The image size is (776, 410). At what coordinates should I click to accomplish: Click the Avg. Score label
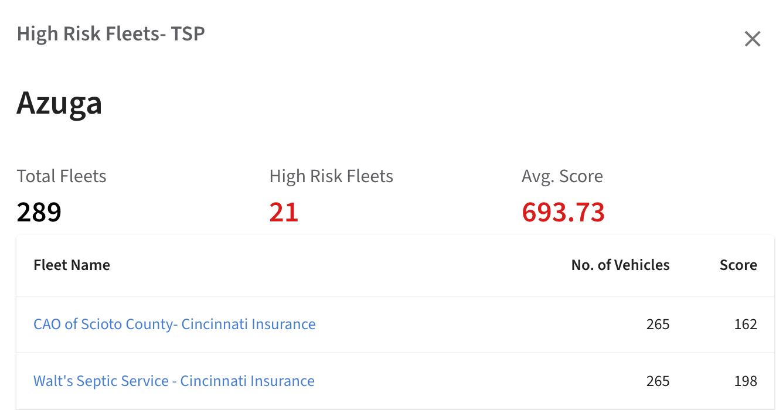[562, 176]
